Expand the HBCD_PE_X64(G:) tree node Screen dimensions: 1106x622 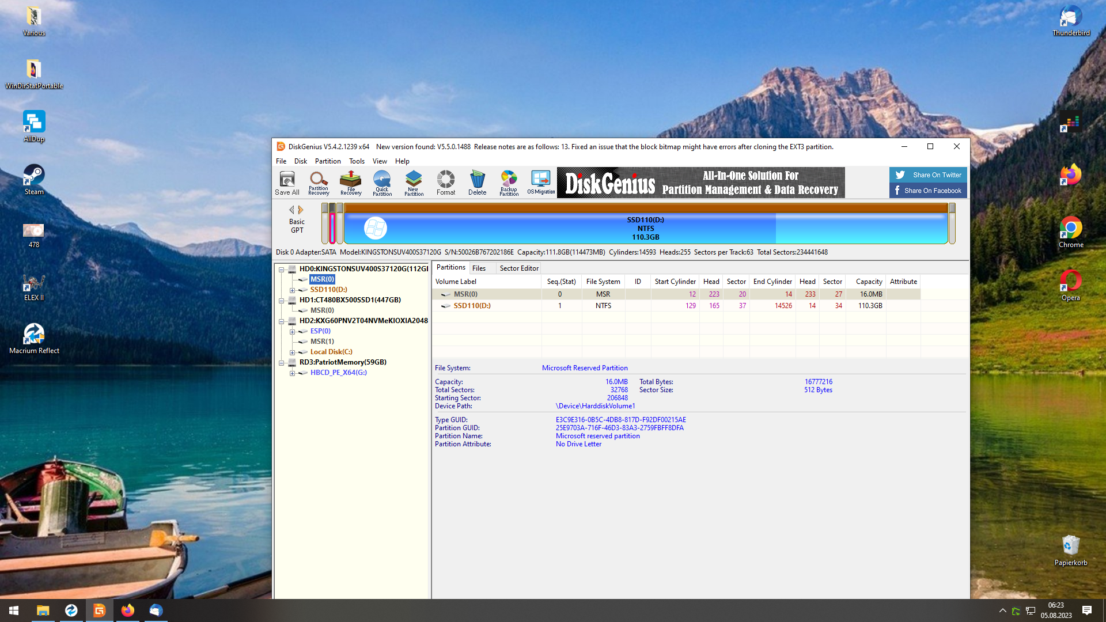[x=292, y=373]
